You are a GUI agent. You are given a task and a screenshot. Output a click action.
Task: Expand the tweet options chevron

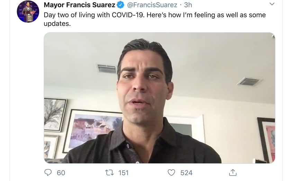tap(272, 4)
